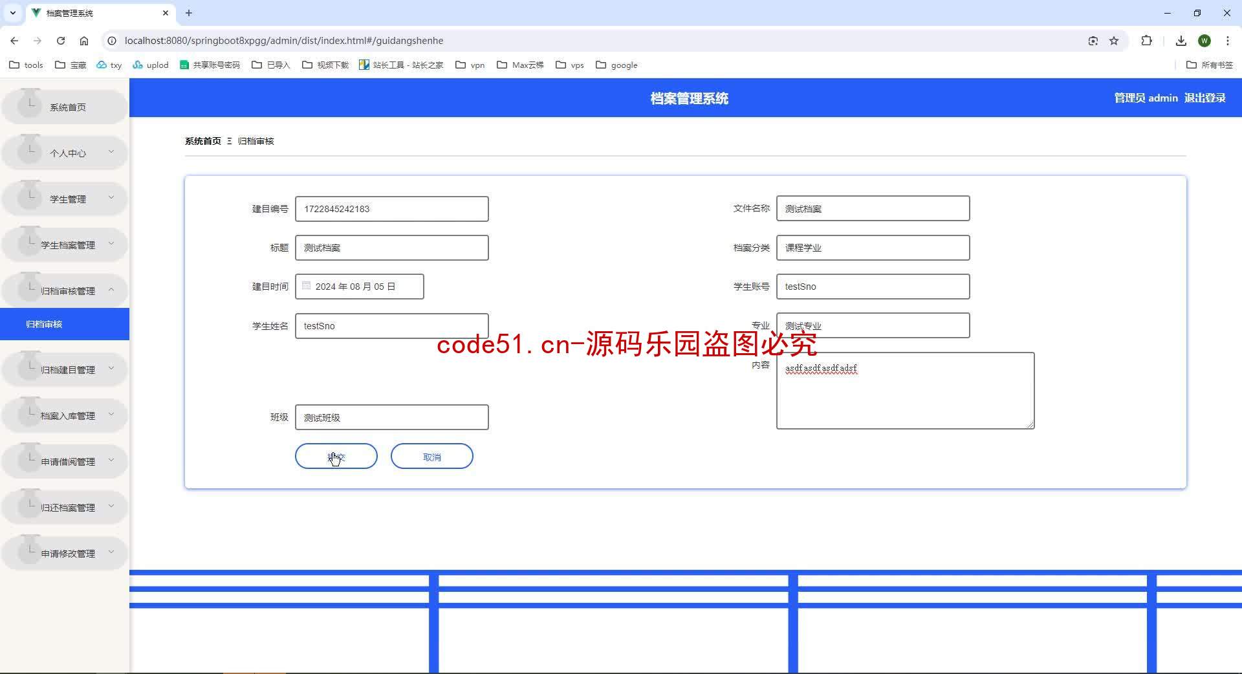The height and width of the screenshot is (674, 1242).
Task: Submit the form with the 提交 button
Action: 336,457
